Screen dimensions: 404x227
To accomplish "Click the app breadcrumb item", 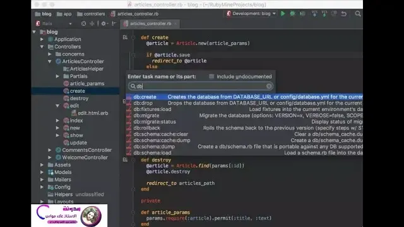I will click(64, 14).
